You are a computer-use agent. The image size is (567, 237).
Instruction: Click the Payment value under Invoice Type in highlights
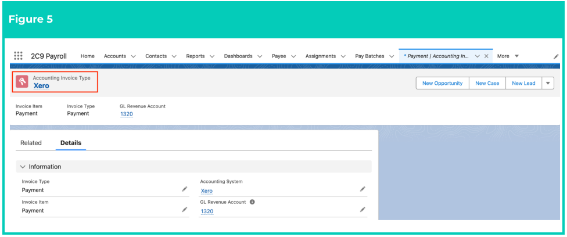78,113
